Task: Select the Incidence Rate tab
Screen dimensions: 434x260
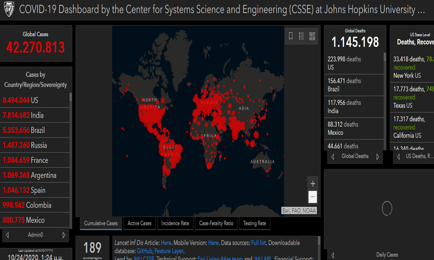Action: click(x=175, y=223)
